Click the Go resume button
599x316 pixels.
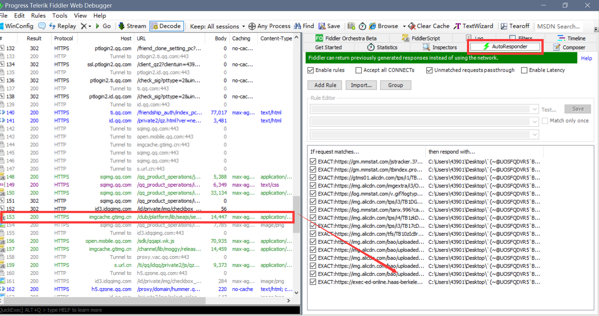click(103, 26)
